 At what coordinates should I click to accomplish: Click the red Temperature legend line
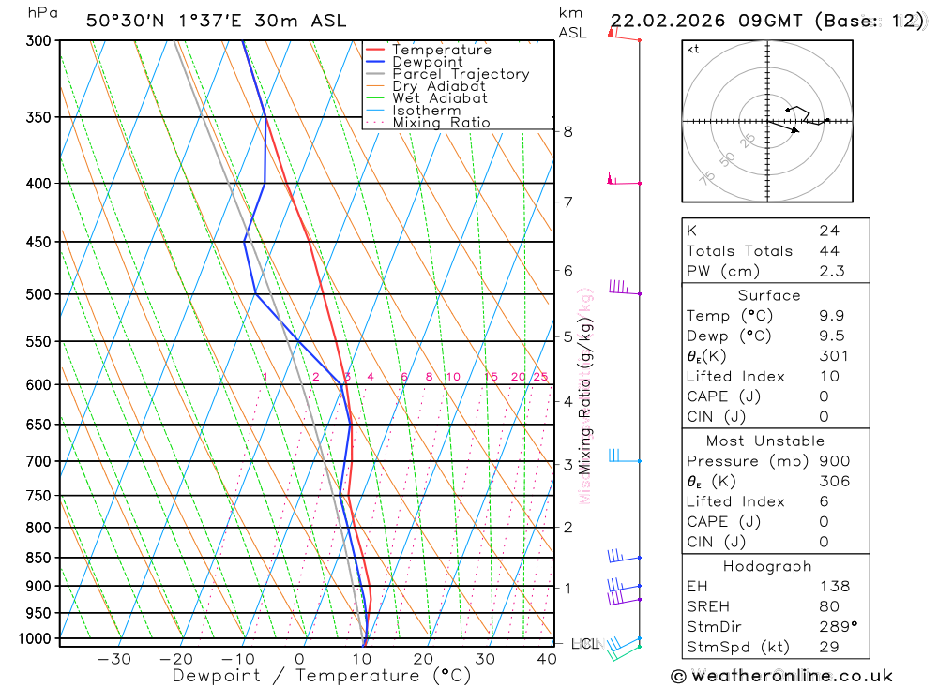pos(374,50)
